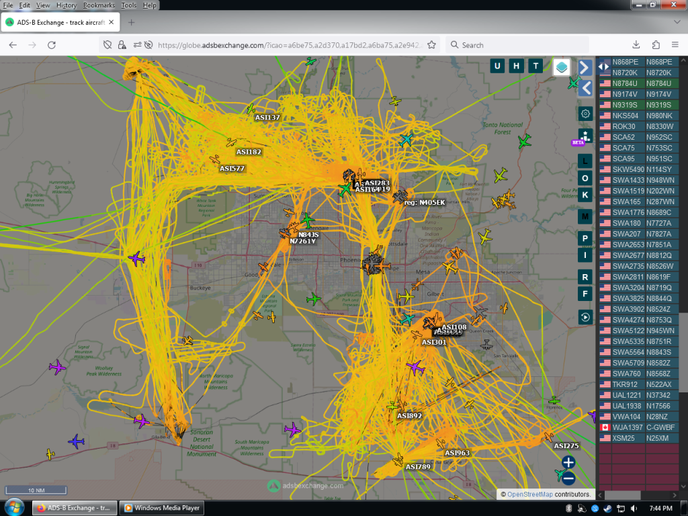Toggle the H map button

coord(517,67)
